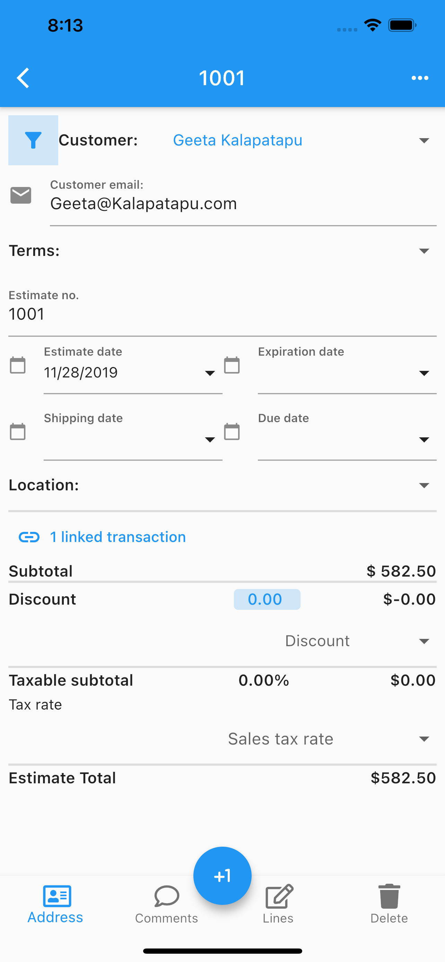Tap the customer filter funnel icon
This screenshot has width=445, height=962.
(33, 140)
